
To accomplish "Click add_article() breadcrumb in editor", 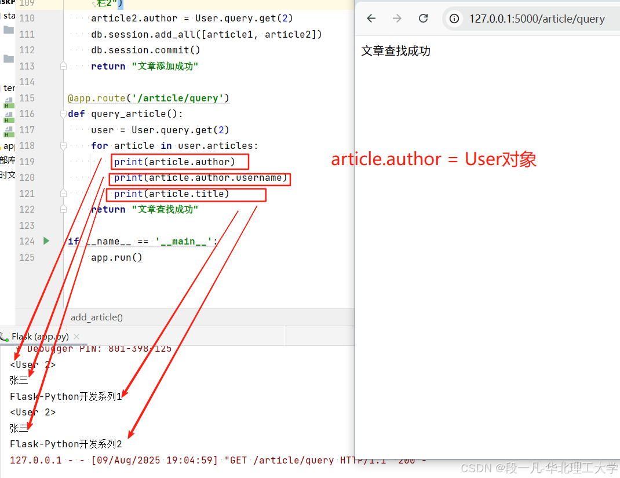I will click(97, 317).
